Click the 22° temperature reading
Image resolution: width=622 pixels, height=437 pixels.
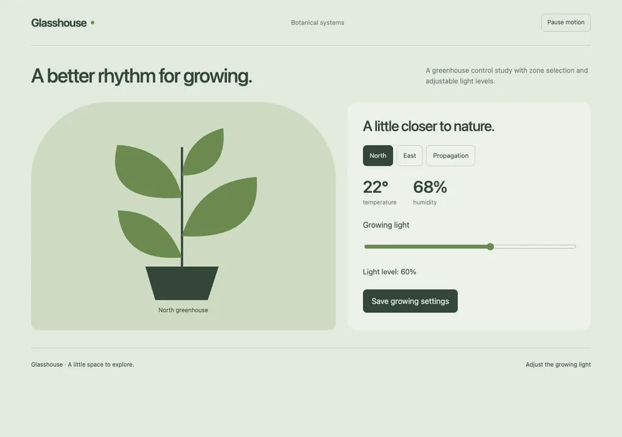click(x=375, y=187)
